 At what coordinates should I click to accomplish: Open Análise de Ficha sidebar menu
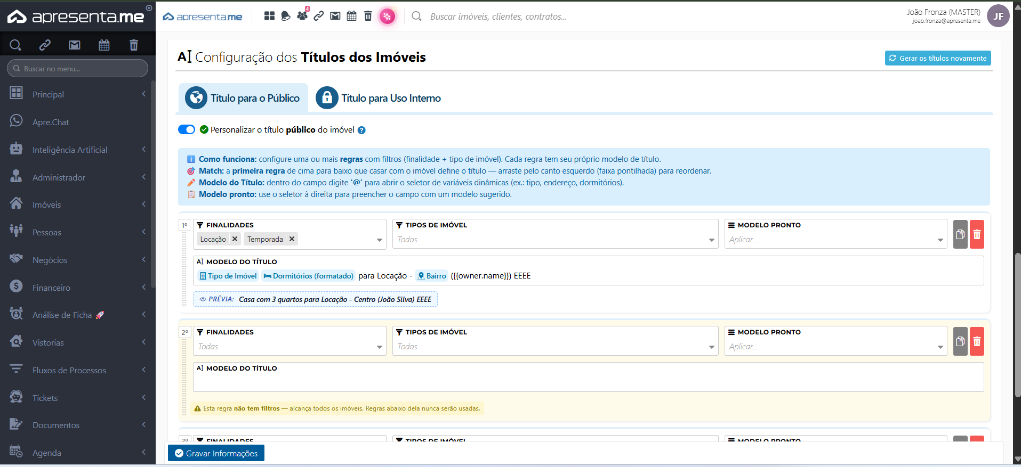pyautogui.click(x=78, y=315)
